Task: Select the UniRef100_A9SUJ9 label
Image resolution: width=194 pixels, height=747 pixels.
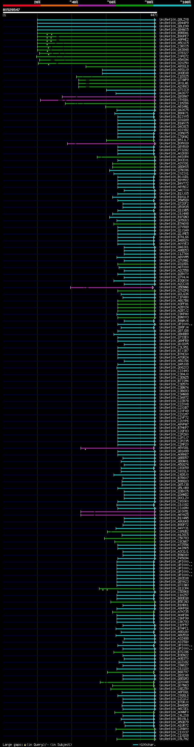Action: 174,70
